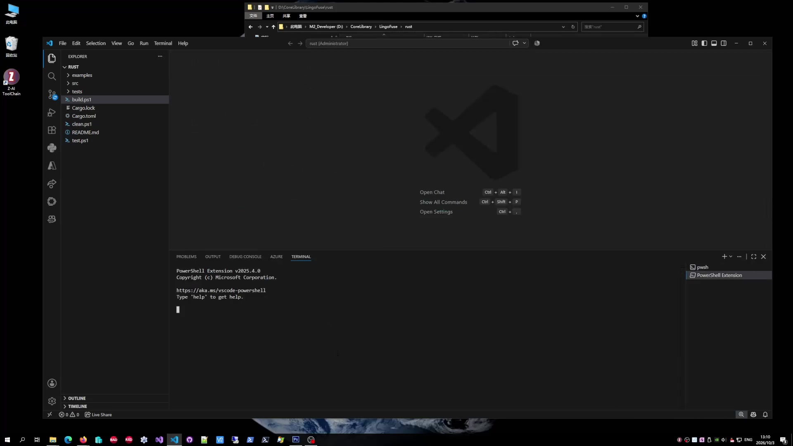Open the errors and warnings status item
Screen dimensions: 793x446
[69, 415]
